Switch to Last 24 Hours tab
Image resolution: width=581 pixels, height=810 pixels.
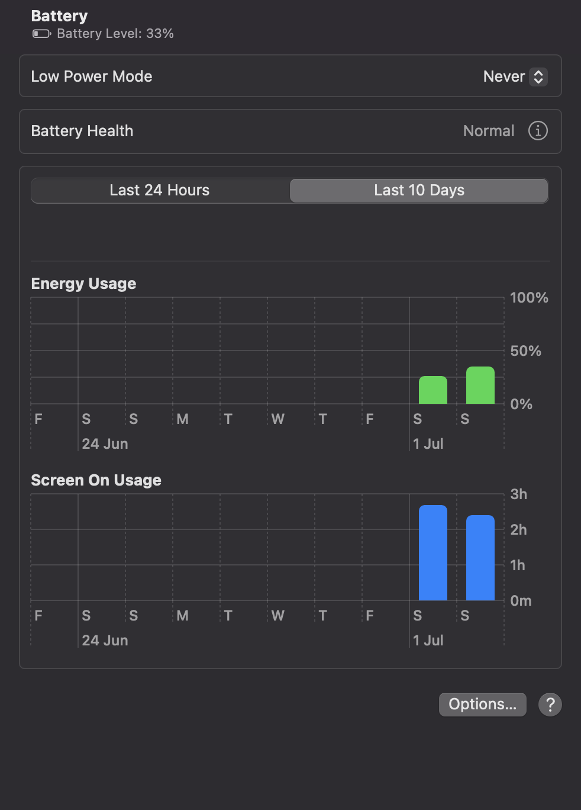160,190
